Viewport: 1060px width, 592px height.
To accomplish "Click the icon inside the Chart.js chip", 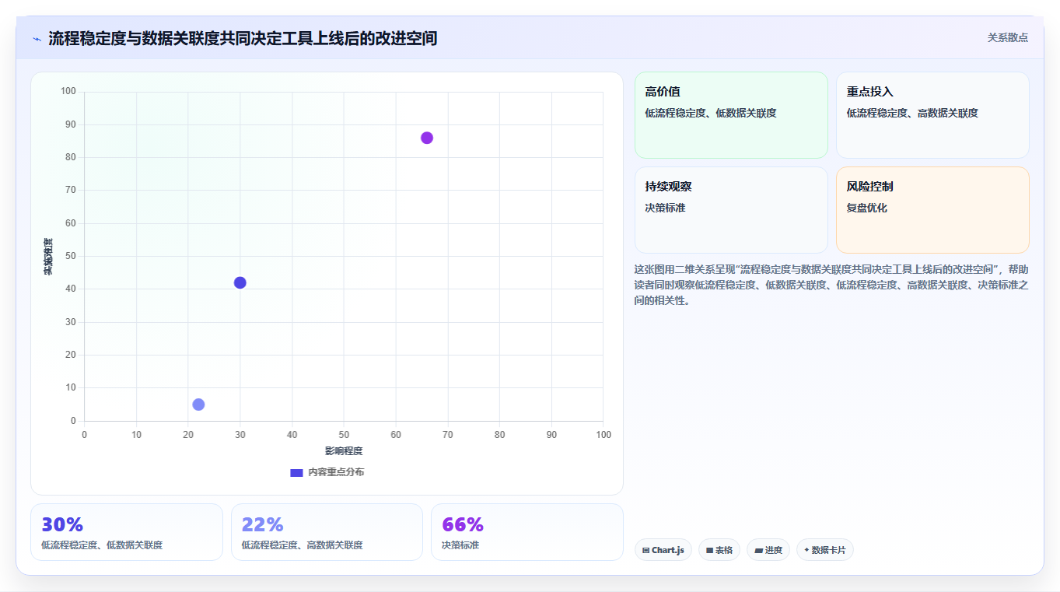I will point(646,550).
